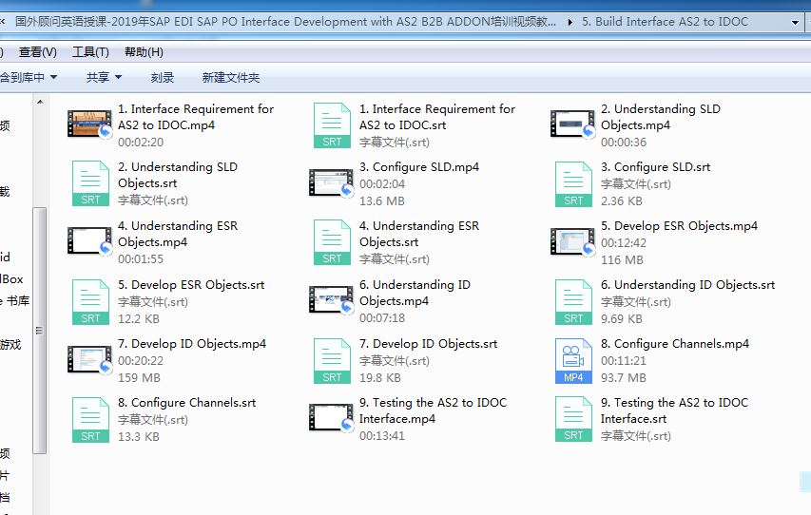
Task: Open the 工具(T) menu
Action: pos(90,52)
